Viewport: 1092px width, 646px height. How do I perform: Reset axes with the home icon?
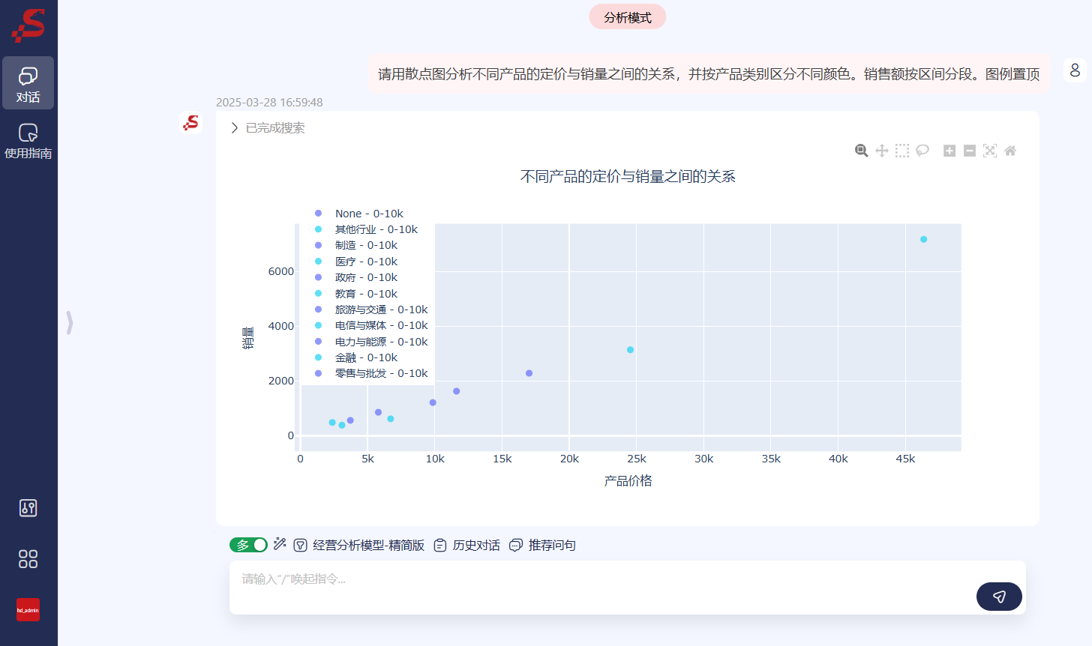(x=1009, y=150)
